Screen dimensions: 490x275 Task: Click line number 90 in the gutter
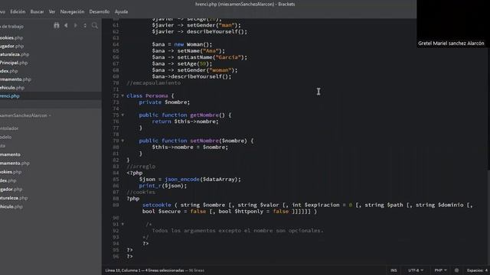(x=116, y=218)
